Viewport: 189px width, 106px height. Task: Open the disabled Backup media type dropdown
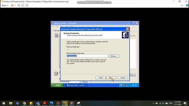pyautogui.click(x=87, y=49)
